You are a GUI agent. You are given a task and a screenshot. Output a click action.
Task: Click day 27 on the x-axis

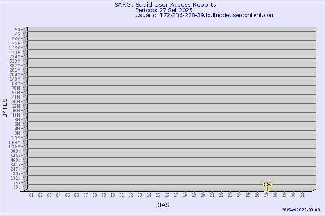pos(266,195)
